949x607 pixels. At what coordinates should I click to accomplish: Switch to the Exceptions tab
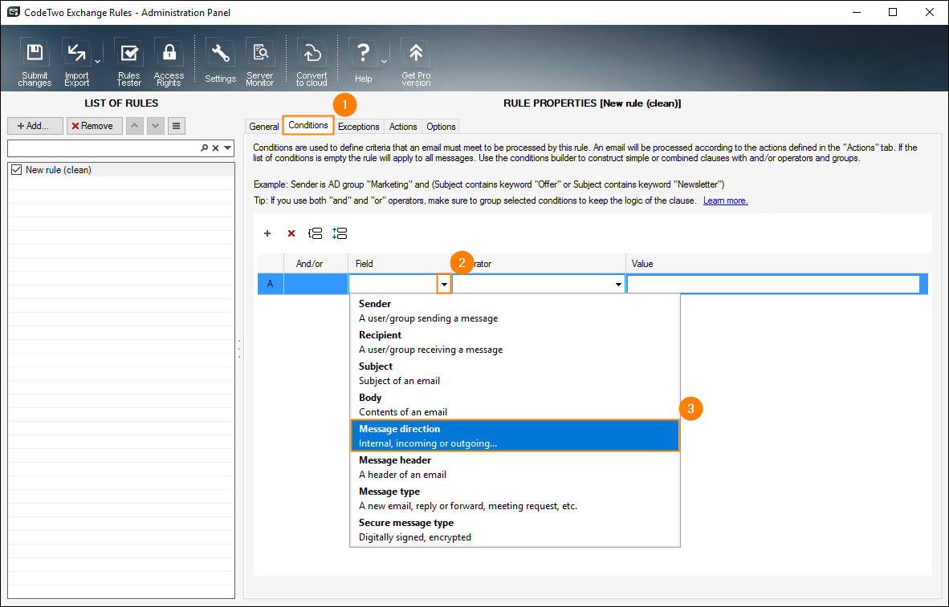click(358, 127)
